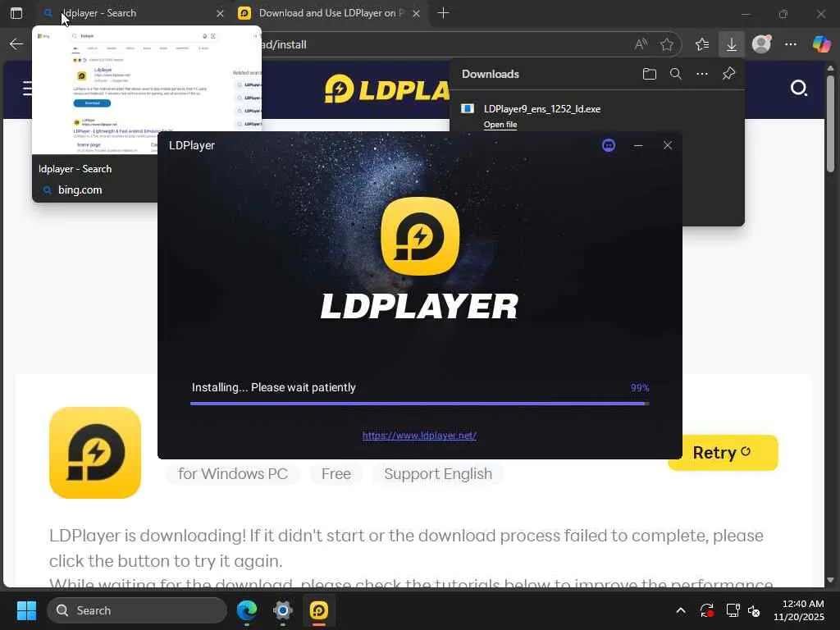Open Edge Settings and more menu
Screen dimensions: 840x630
point(790,44)
